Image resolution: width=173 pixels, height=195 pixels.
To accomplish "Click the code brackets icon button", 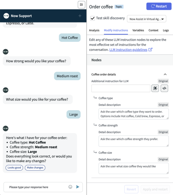I will [x=164, y=88].
